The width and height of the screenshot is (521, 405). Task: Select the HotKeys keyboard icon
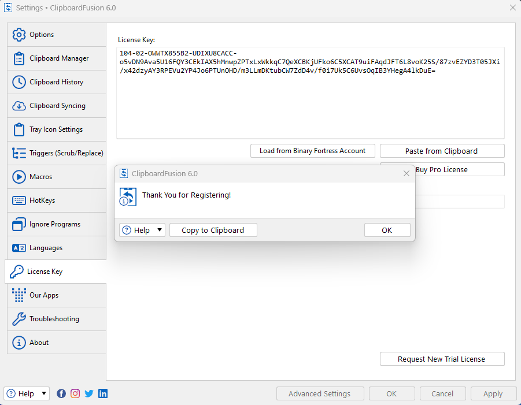[x=19, y=200]
